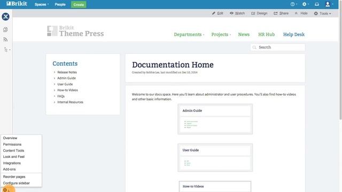Click the Brikit logo in top bar
The height and width of the screenshot is (192, 342).
[x=17, y=4]
